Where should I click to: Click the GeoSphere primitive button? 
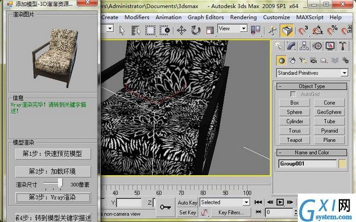coord(329,112)
